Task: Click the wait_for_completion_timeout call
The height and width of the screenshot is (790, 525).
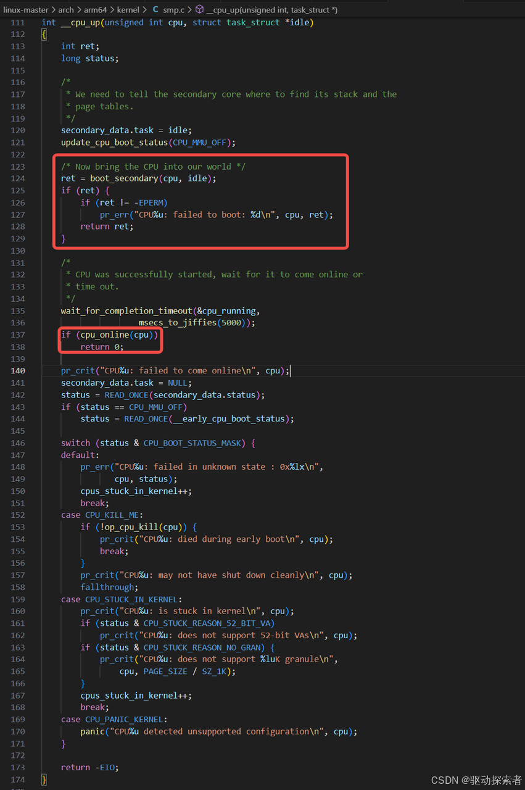Action: (126, 310)
